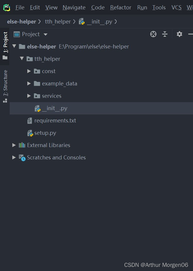Expand the services folder
193x271 pixels.
pos(28,96)
